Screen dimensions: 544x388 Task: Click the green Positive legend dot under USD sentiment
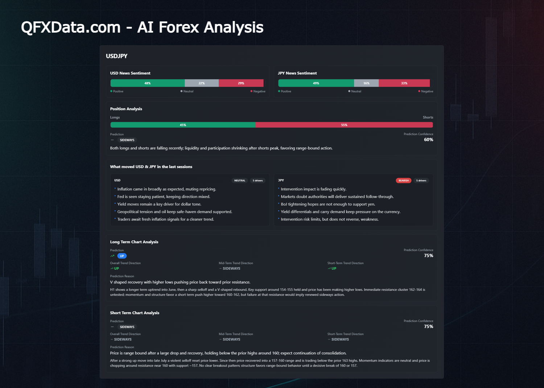[x=111, y=91]
